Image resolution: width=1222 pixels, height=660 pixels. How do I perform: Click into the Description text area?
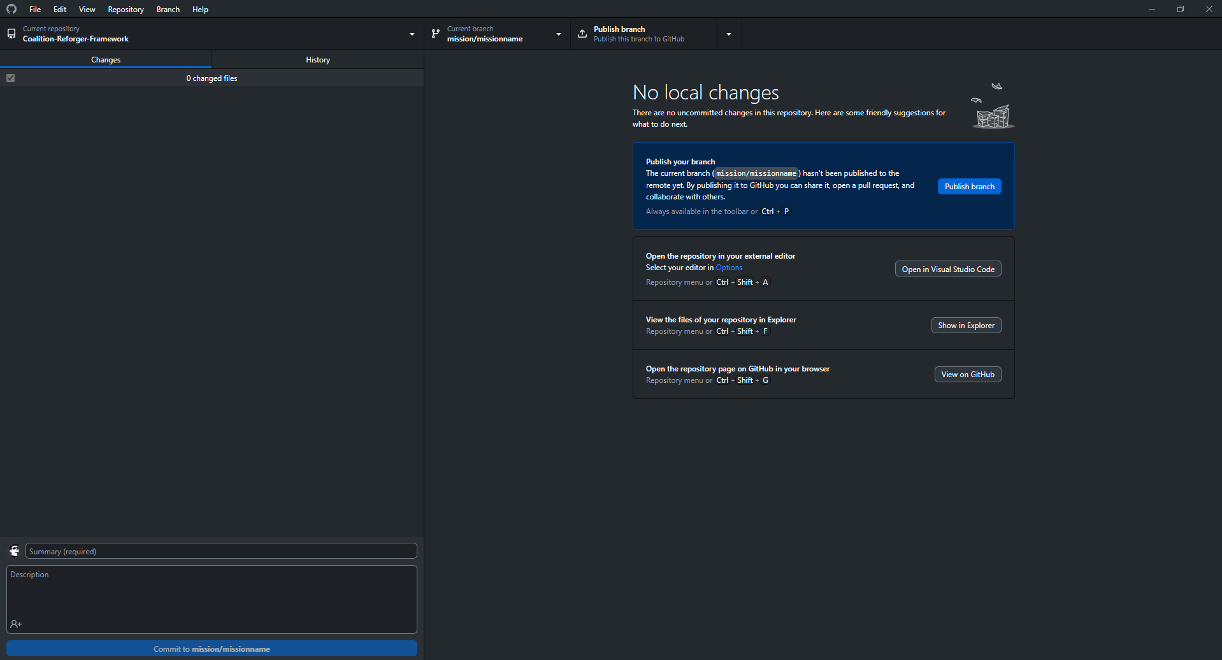[x=212, y=596]
